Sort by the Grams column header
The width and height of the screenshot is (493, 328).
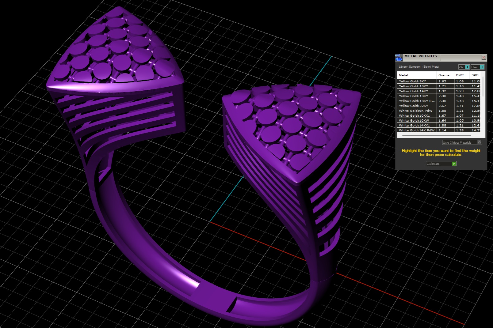pos(444,75)
